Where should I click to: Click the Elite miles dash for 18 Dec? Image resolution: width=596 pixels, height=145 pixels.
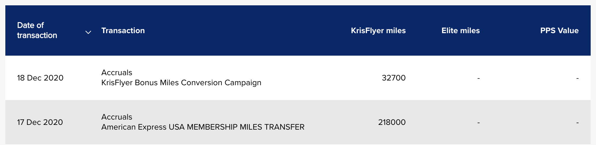(478, 78)
